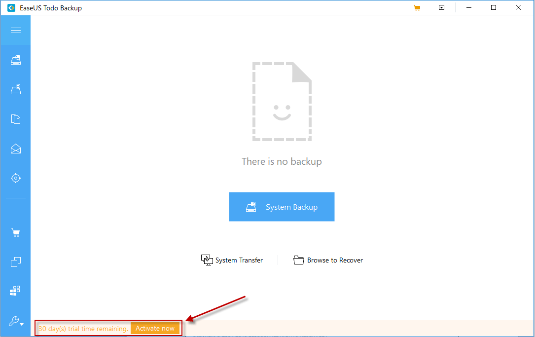The height and width of the screenshot is (337, 535).
Task: Open File Backup icon in sidebar
Action: coord(16,119)
